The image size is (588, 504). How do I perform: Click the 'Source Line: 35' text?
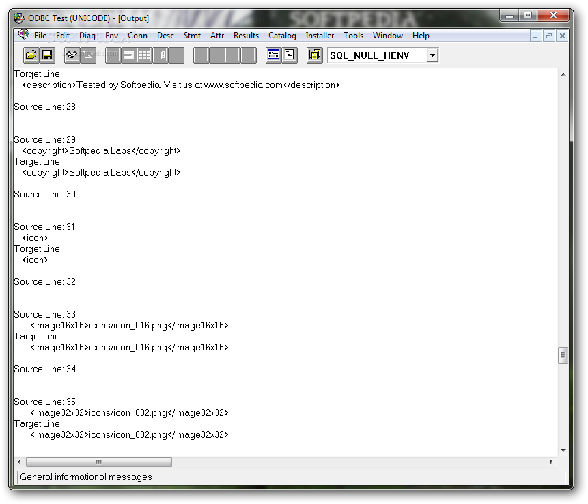click(x=44, y=402)
